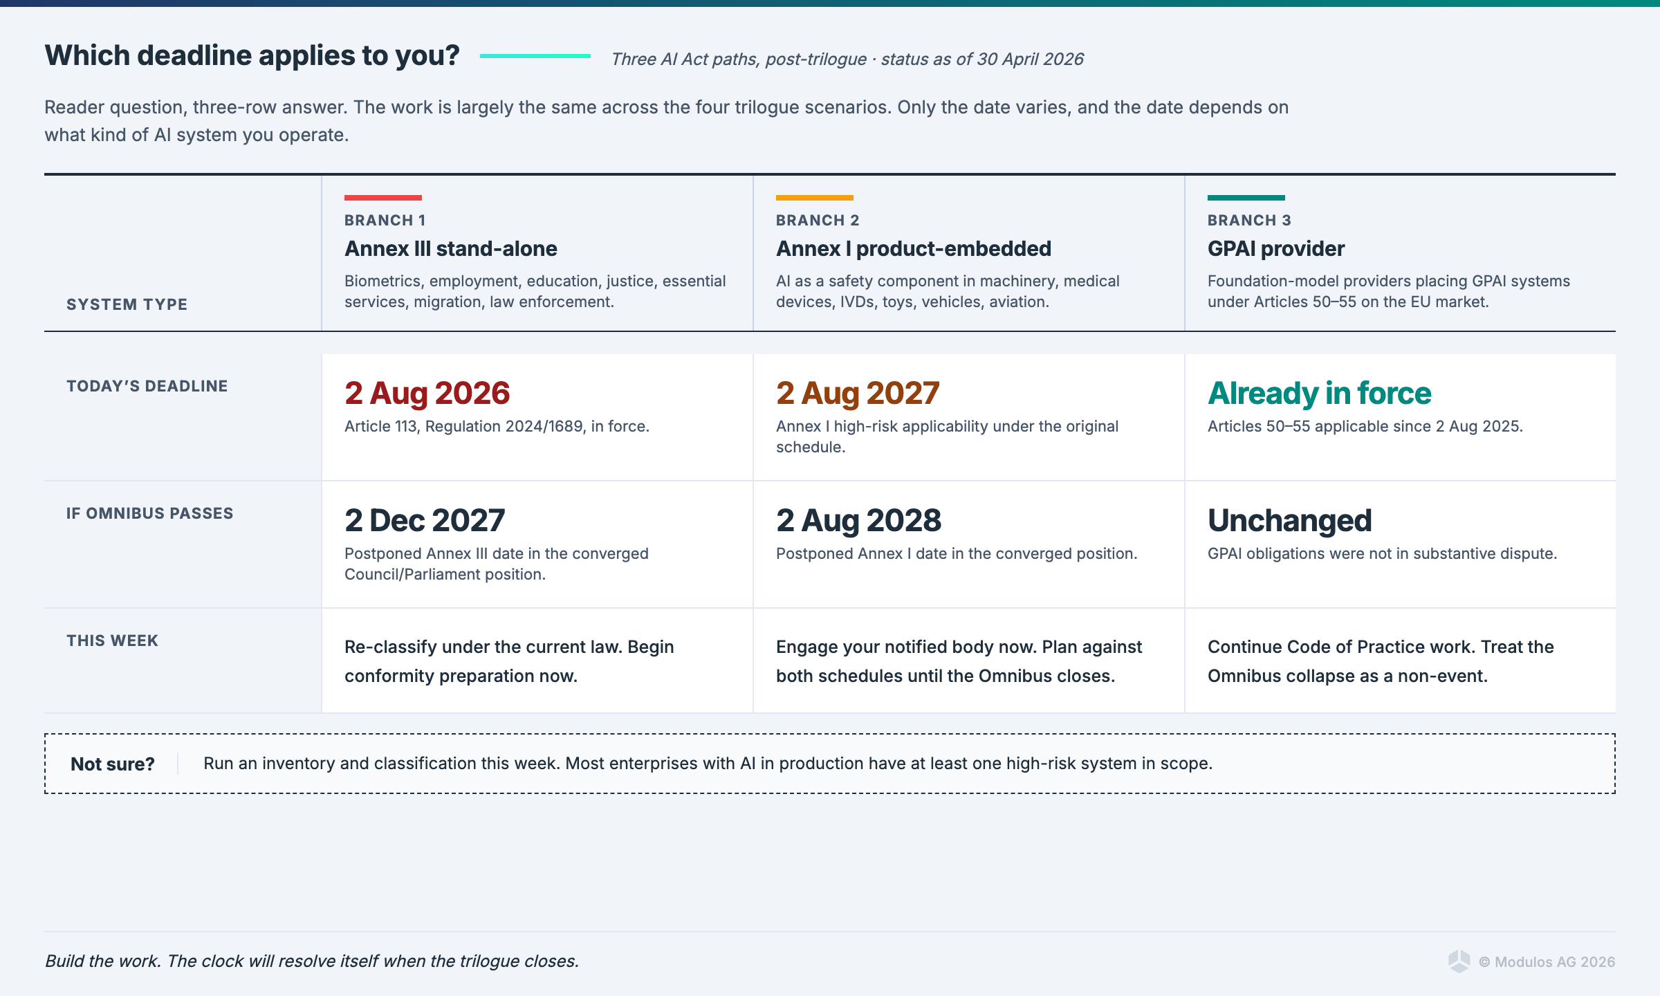Click the "THIS WEEK" row label
The height and width of the screenshot is (996, 1660).
[x=112, y=640]
